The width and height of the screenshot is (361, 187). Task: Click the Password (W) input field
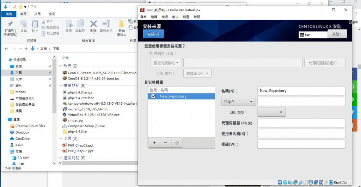point(301,144)
